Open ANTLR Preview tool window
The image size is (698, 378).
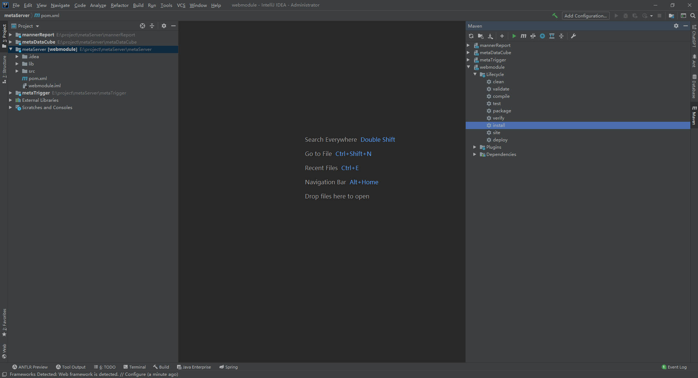pos(30,367)
